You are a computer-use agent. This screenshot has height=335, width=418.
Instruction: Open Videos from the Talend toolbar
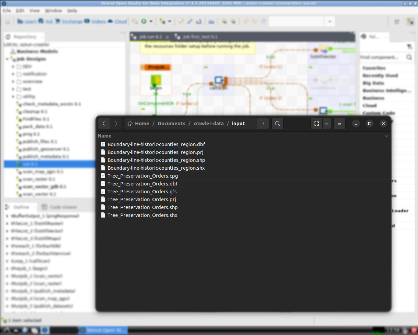pyautogui.click(x=95, y=21)
